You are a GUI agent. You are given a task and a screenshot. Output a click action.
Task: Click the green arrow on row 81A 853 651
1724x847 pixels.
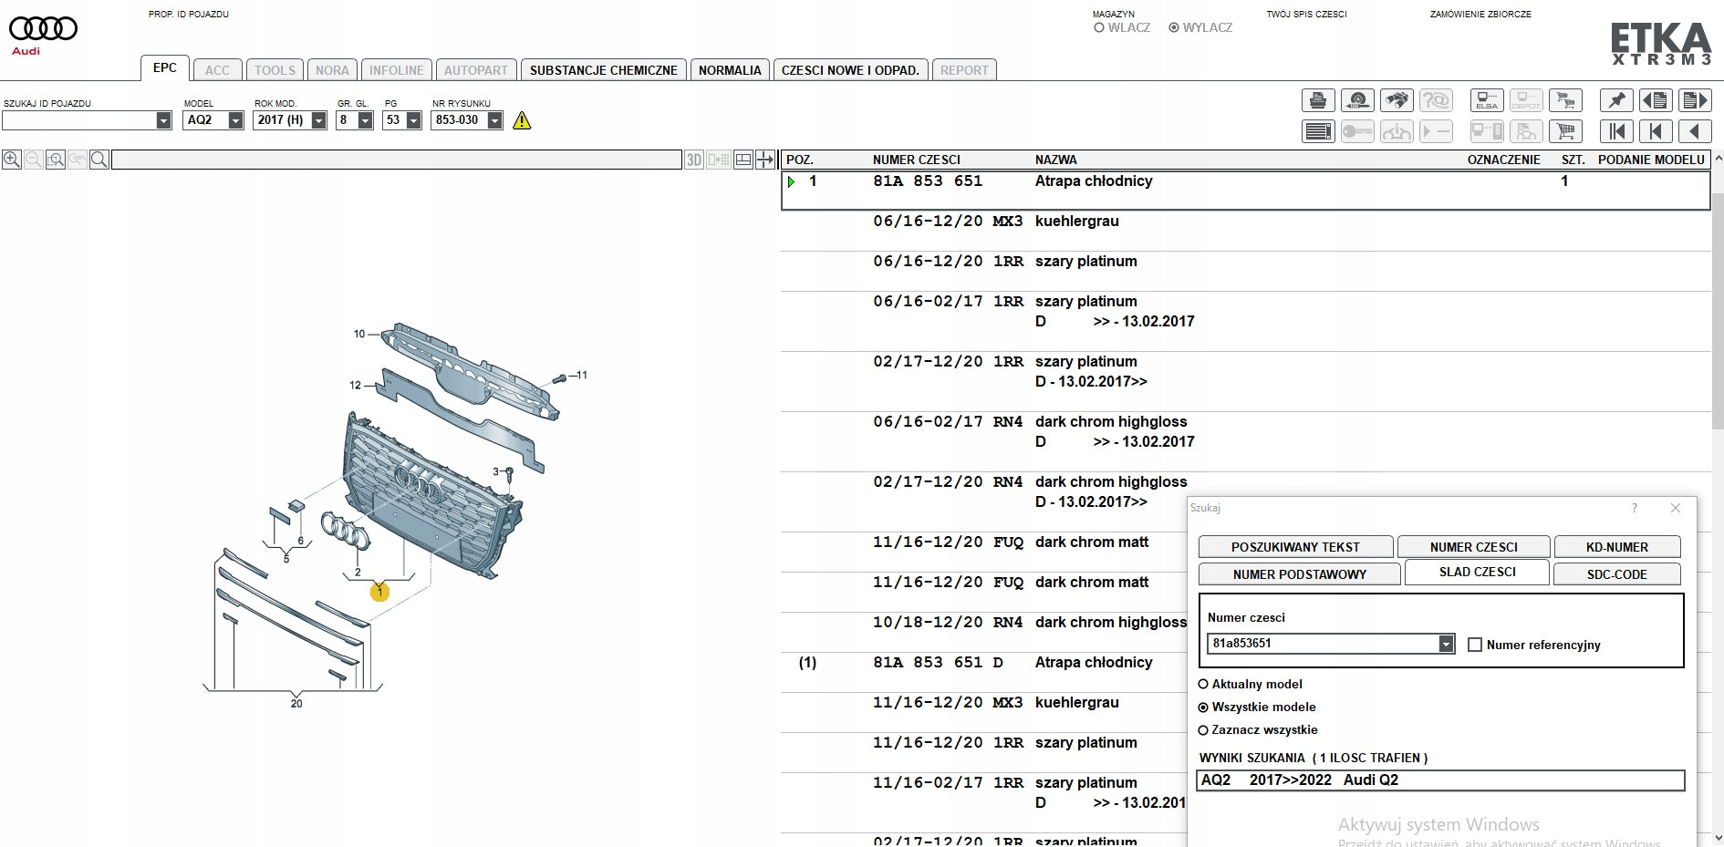[791, 182]
